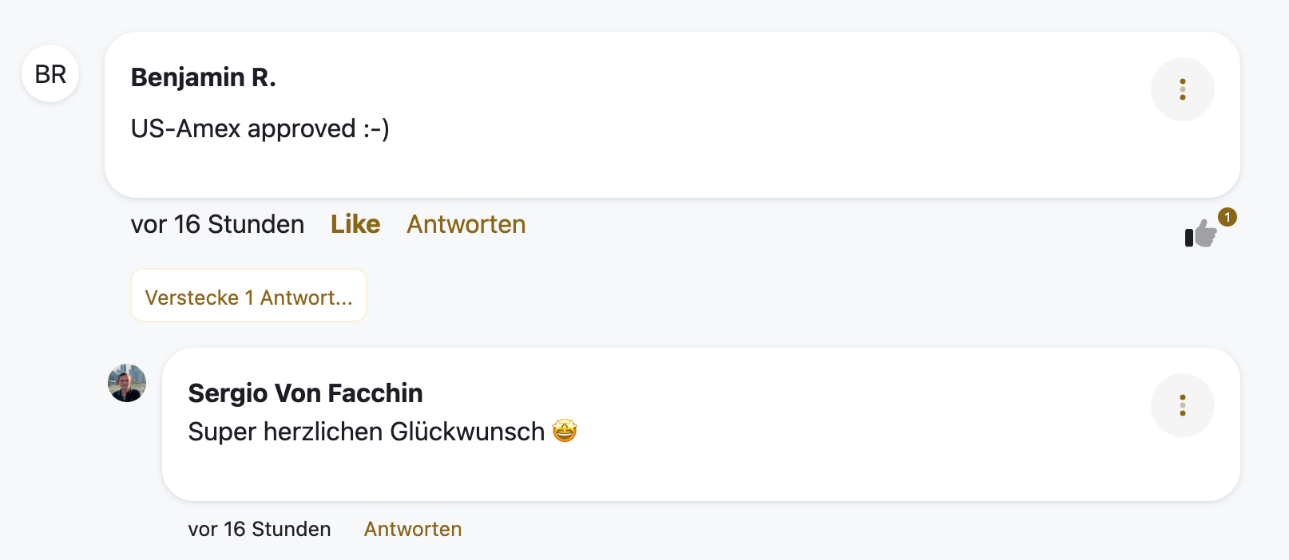Open Sergio Von Facchin's profile name
This screenshot has width=1289, height=560.
click(x=305, y=393)
